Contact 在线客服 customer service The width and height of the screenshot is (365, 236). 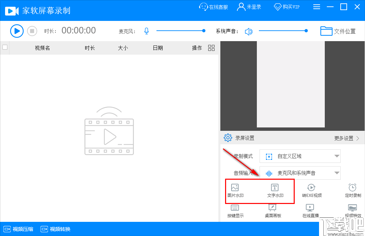coord(213,6)
